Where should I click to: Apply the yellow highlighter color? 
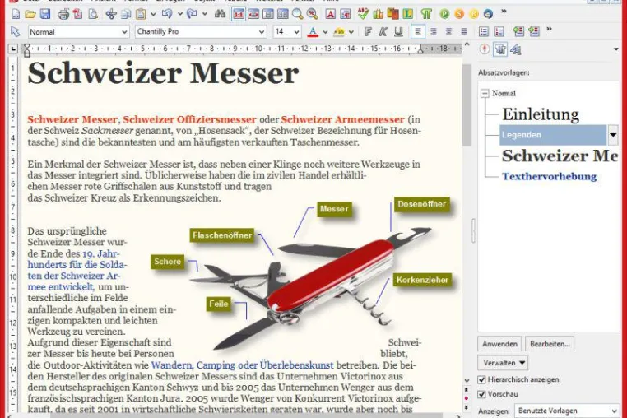coord(339,32)
